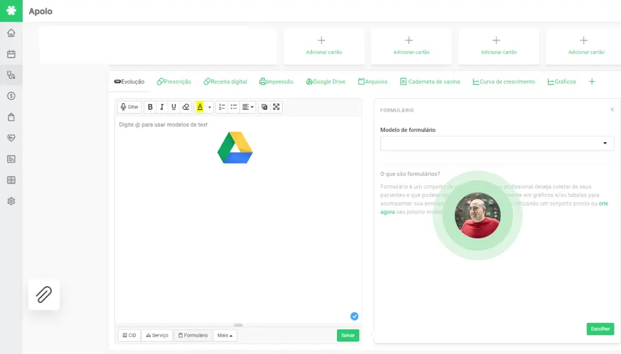Save with the Salvar button
This screenshot has width=621, height=354.
[348, 335]
